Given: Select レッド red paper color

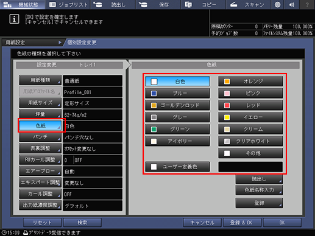Looking at the screenshot, I should (x=250, y=105).
